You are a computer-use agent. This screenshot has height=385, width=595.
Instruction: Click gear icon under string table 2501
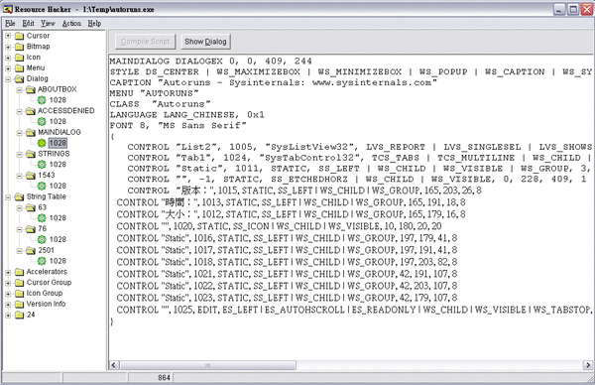42,261
